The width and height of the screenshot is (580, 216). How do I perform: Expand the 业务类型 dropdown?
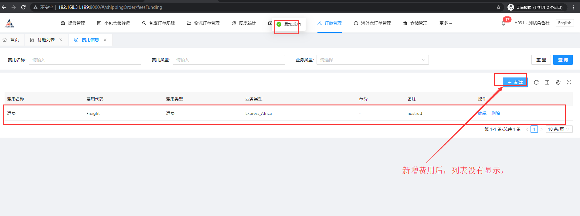[372, 60]
